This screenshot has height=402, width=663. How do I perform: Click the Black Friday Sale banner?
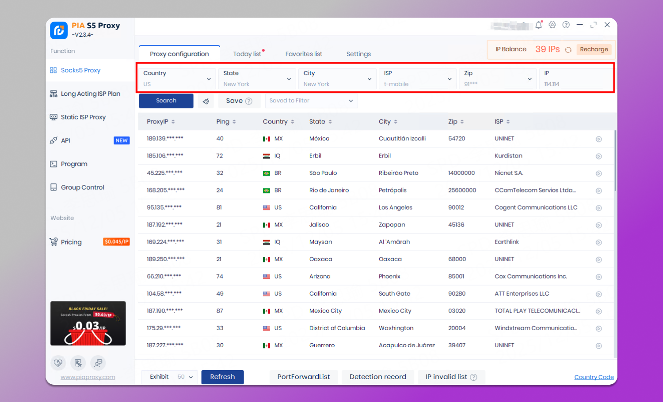88,323
